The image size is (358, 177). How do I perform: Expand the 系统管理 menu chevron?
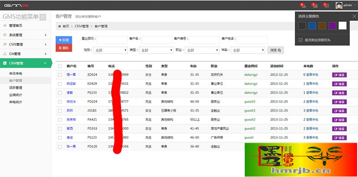point(46,35)
